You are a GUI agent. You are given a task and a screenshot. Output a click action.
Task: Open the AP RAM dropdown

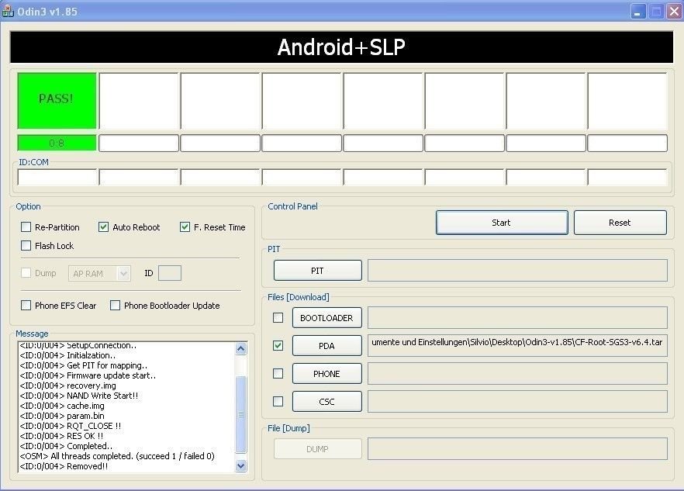point(100,273)
